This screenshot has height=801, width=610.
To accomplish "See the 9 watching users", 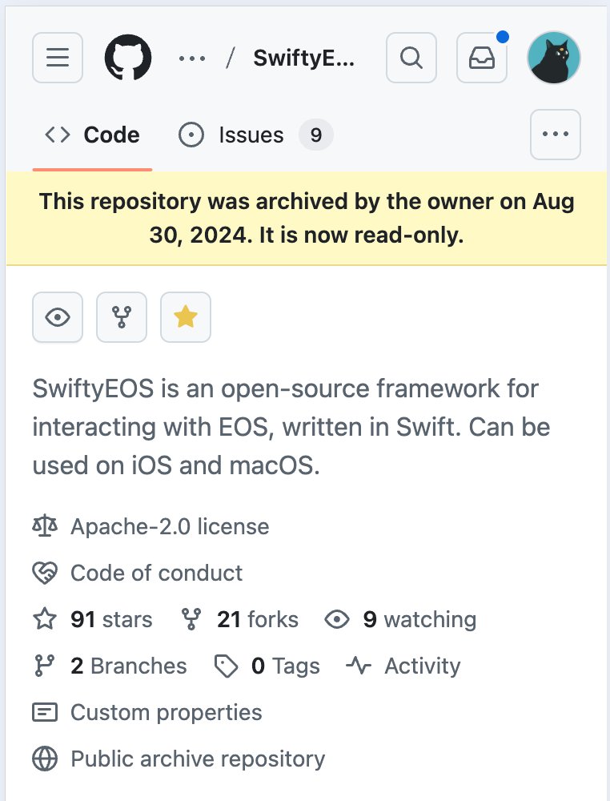I will pos(419,619).
